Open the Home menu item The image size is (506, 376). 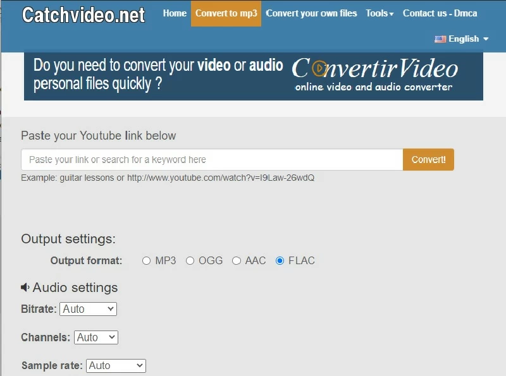tap(175, 13)
